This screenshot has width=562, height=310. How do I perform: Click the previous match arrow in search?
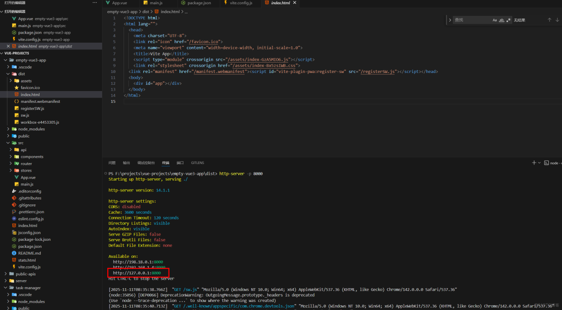549,20
